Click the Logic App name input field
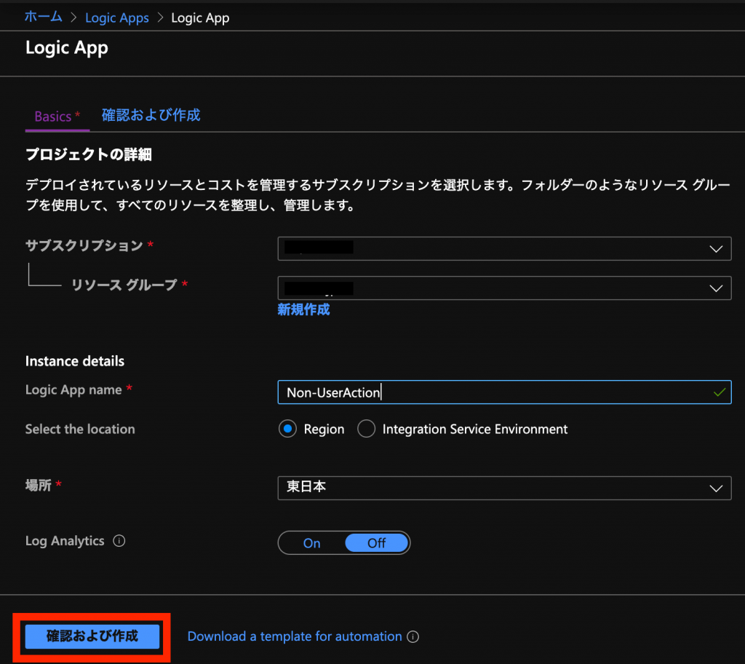This screenshot has width=745, height=664. point(504,392)
